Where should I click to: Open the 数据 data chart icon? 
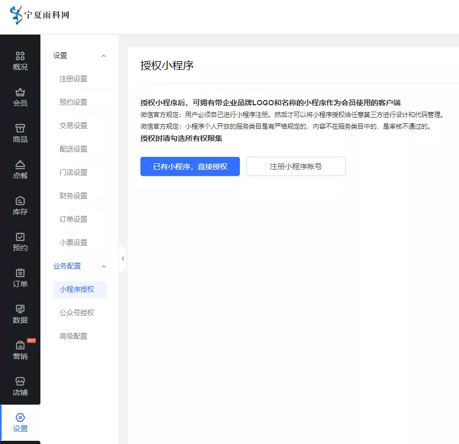click(20, 309)
